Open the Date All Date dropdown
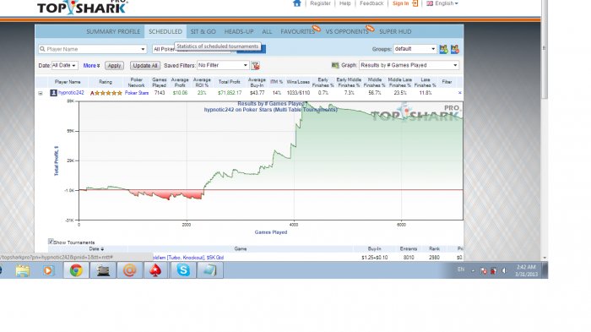Viewport: 591px width, 332px height. tap(64, 65)
